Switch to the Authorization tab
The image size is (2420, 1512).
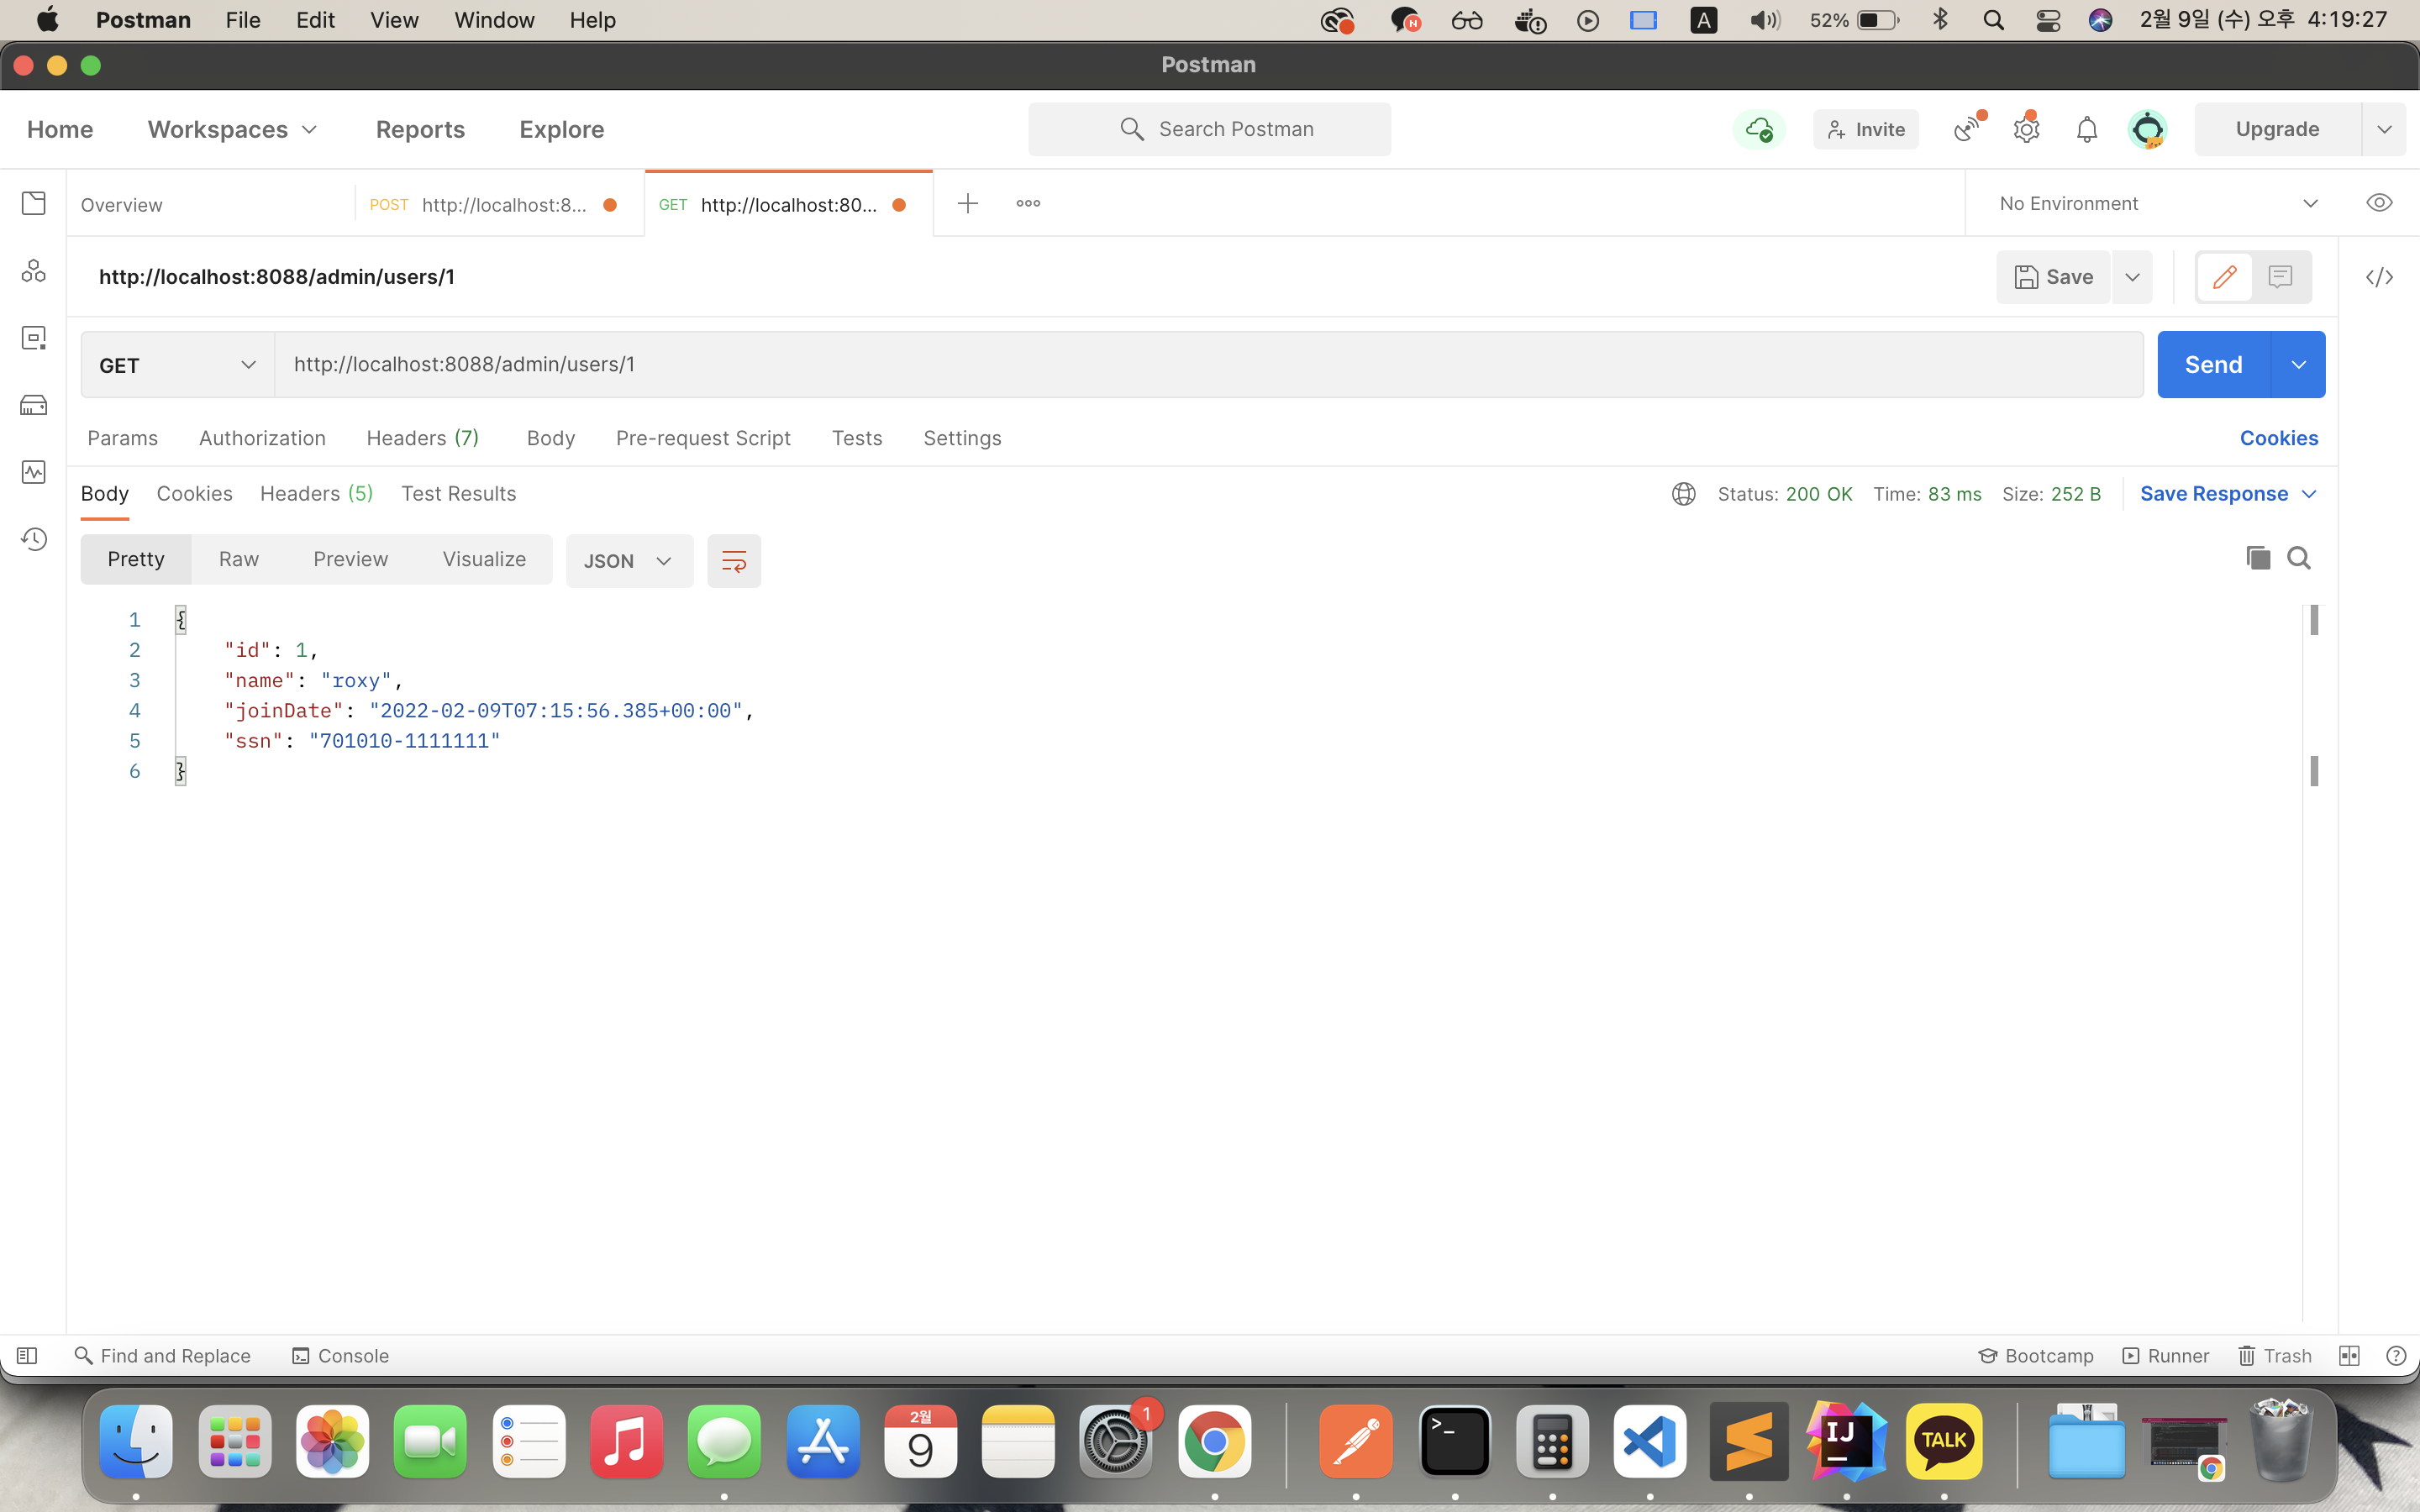tap(262, 438)
